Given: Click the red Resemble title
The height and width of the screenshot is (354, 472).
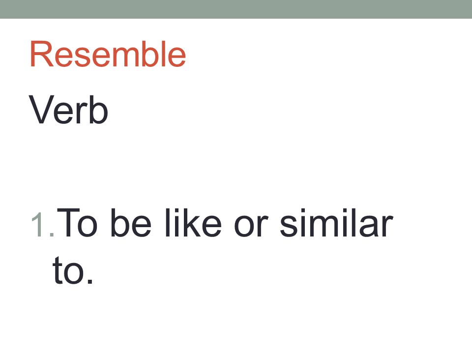Looking at the screenshot, I should click(108, 54).
